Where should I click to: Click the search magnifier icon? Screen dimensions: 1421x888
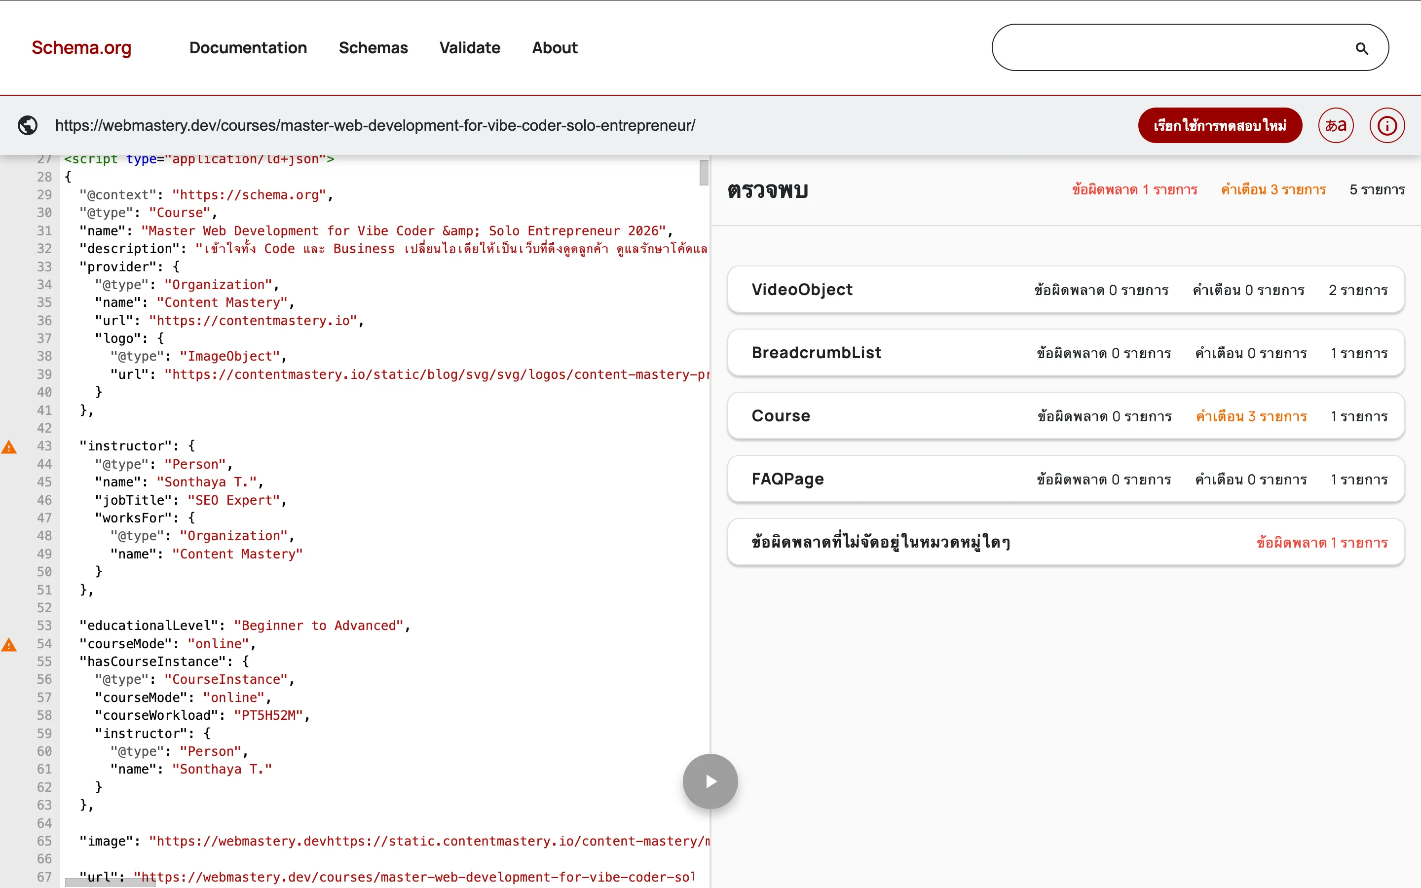[x=1362, y=47]
